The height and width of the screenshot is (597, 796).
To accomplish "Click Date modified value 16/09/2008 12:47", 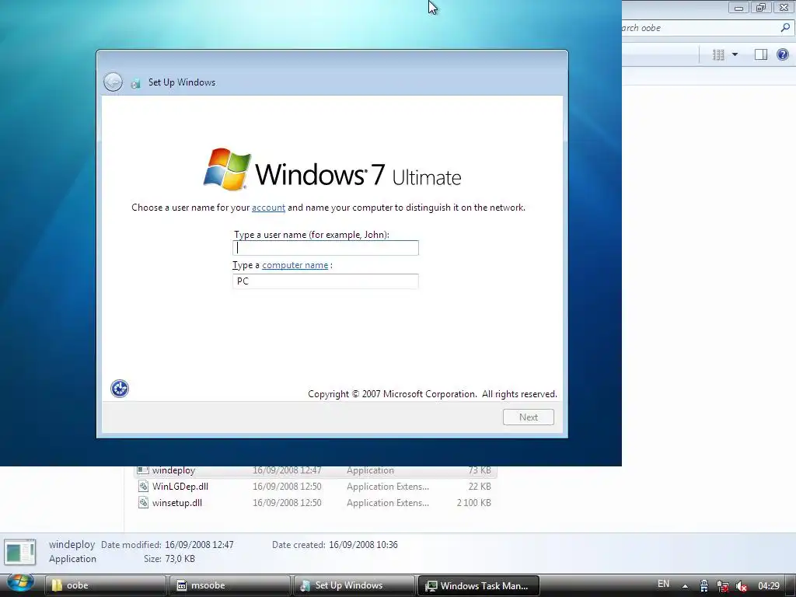I will (x=199, y=545).
